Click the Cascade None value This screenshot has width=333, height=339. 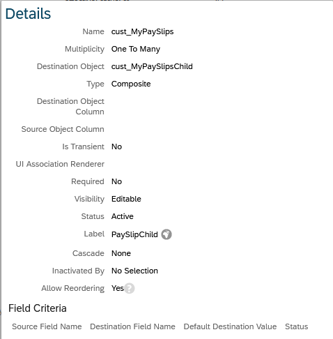click(121, 253)
